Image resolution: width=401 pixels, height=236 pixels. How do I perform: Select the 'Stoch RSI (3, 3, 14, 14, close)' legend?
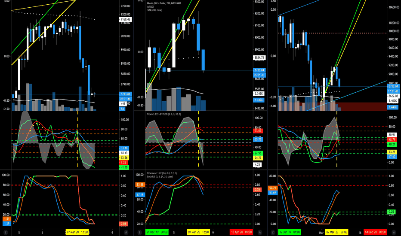click(160, 176)
